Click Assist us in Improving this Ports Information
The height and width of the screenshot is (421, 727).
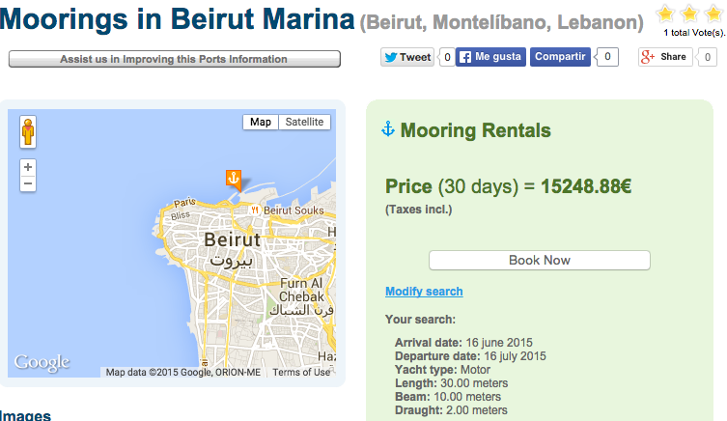(174, 59)
